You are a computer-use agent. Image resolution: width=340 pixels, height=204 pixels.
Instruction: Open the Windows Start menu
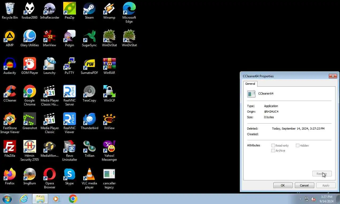pos(7,199)
